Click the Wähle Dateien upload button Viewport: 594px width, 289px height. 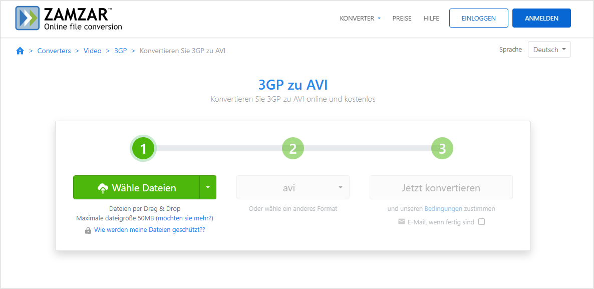136,187
